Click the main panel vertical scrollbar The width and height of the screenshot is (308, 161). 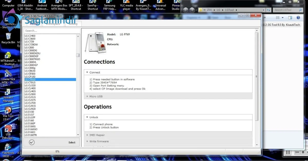click(257, 77)
